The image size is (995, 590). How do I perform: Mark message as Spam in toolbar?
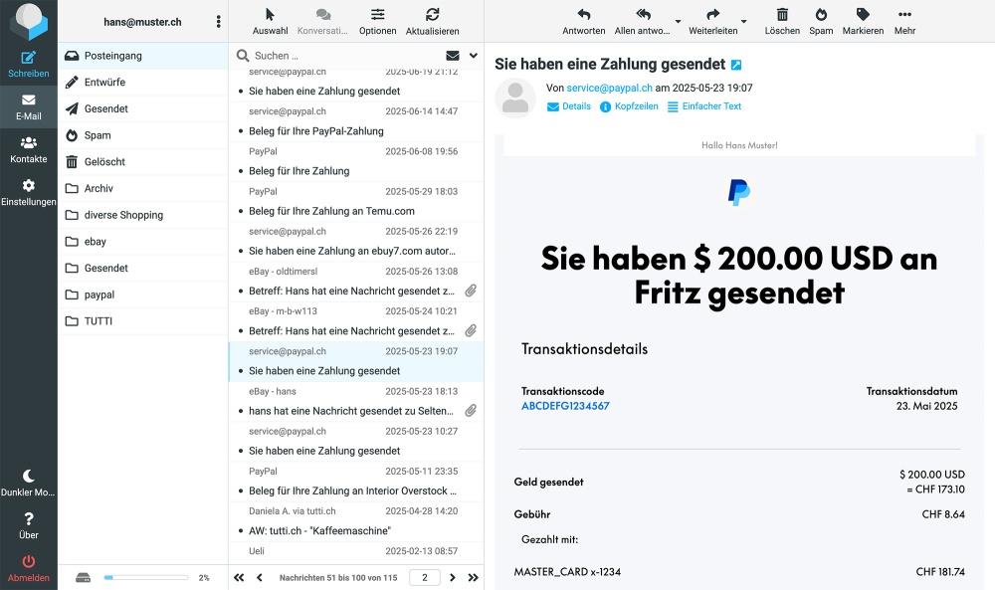pos(821,22)
